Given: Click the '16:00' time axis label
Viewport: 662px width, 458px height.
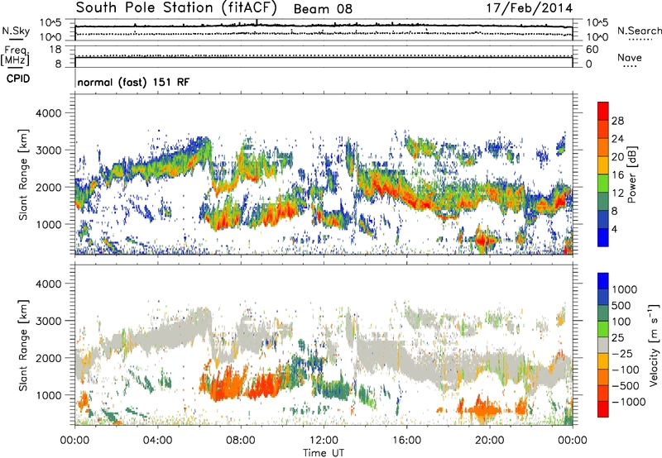Looking at the screenshot, I should click(x=406, y=441).
